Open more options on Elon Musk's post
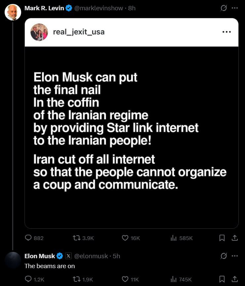 click(x=235, y=256)
